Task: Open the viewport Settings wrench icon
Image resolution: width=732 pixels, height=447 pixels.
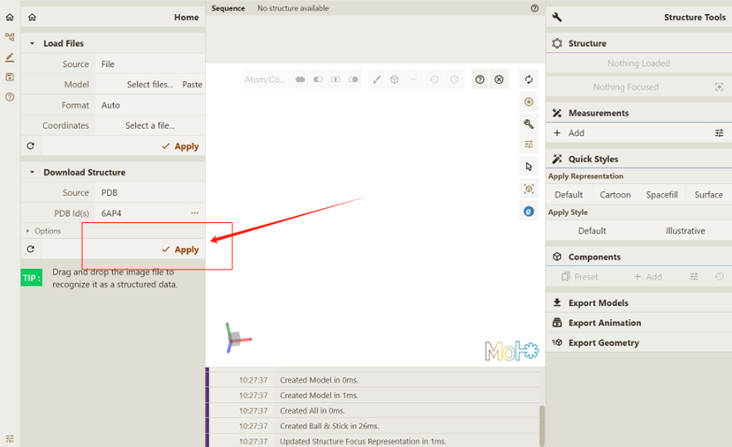Action: click(529, 123)
